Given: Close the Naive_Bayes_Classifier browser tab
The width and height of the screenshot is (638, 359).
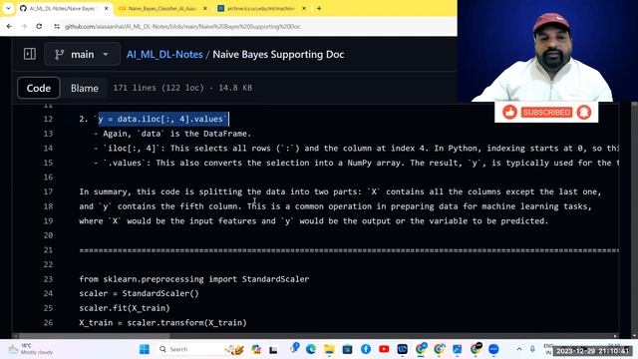Looking at the screenshot, I should click(x=205, y=8).
